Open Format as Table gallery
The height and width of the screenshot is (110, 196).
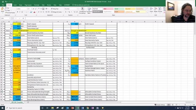pos(89,11)
